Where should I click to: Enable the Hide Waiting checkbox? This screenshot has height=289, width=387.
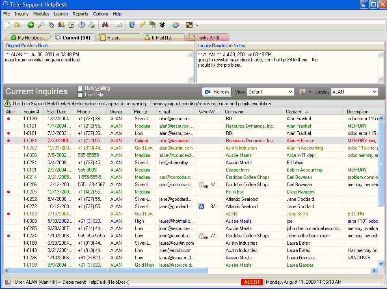[x=80, y=88]
